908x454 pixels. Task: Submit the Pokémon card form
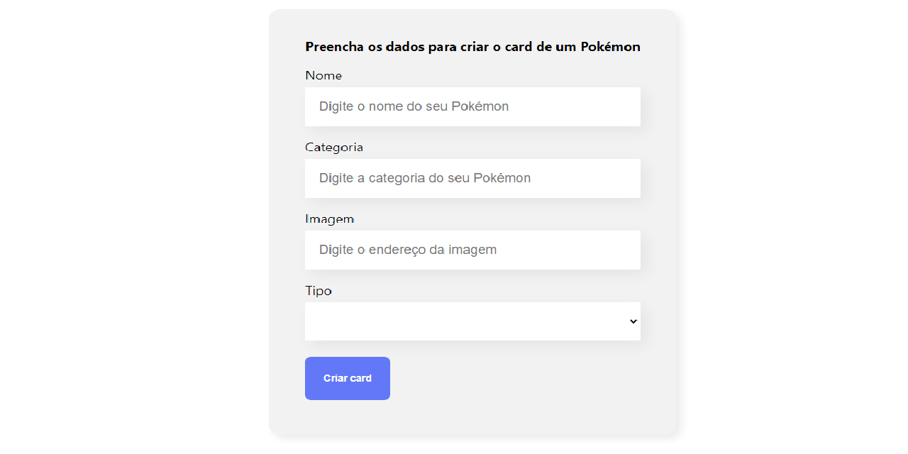tap(347, 378)
